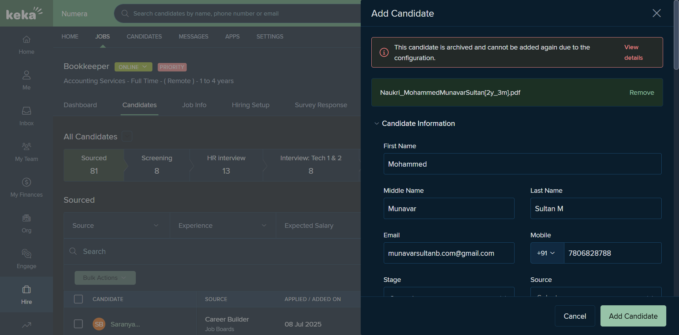Click the First Name field
This screenshot has width=679, height=335.
coord(522,164)
